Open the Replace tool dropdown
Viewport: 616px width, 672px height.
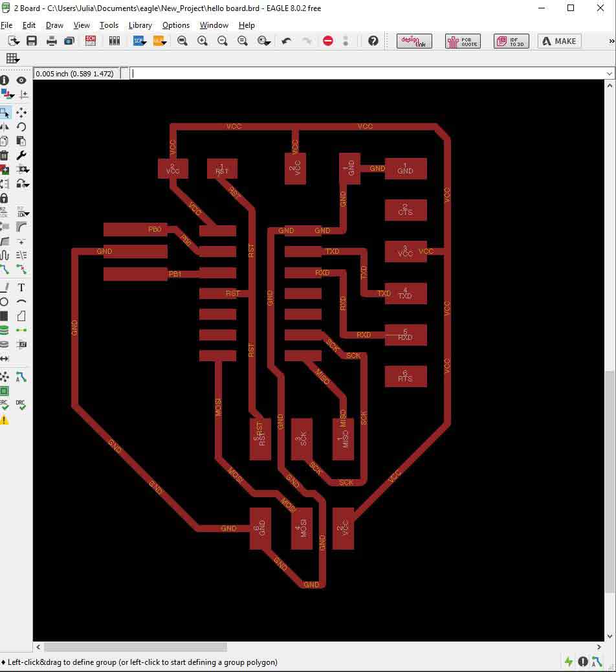tap(23, 184)
